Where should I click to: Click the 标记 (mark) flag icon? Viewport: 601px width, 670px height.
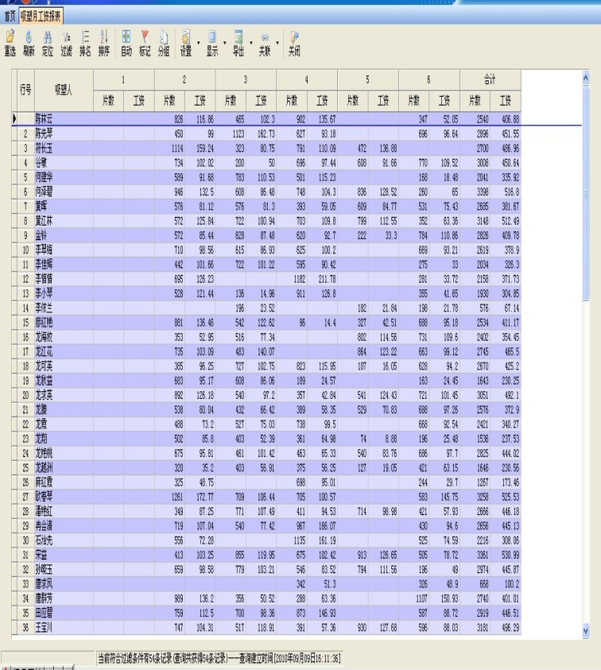145,43
